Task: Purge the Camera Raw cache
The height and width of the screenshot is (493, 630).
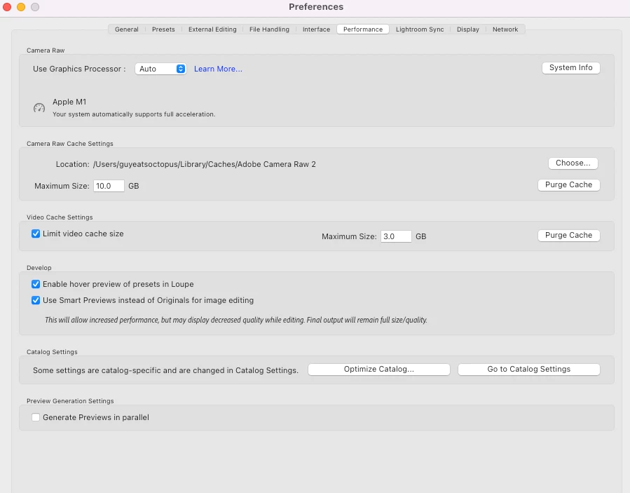Action: click(568, 184)
